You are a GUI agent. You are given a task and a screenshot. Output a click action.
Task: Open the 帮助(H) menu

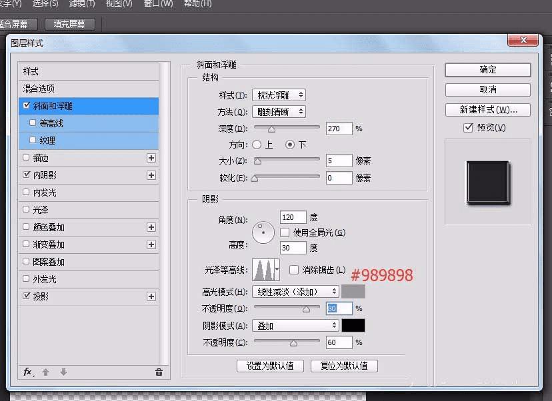coord(198,4)
